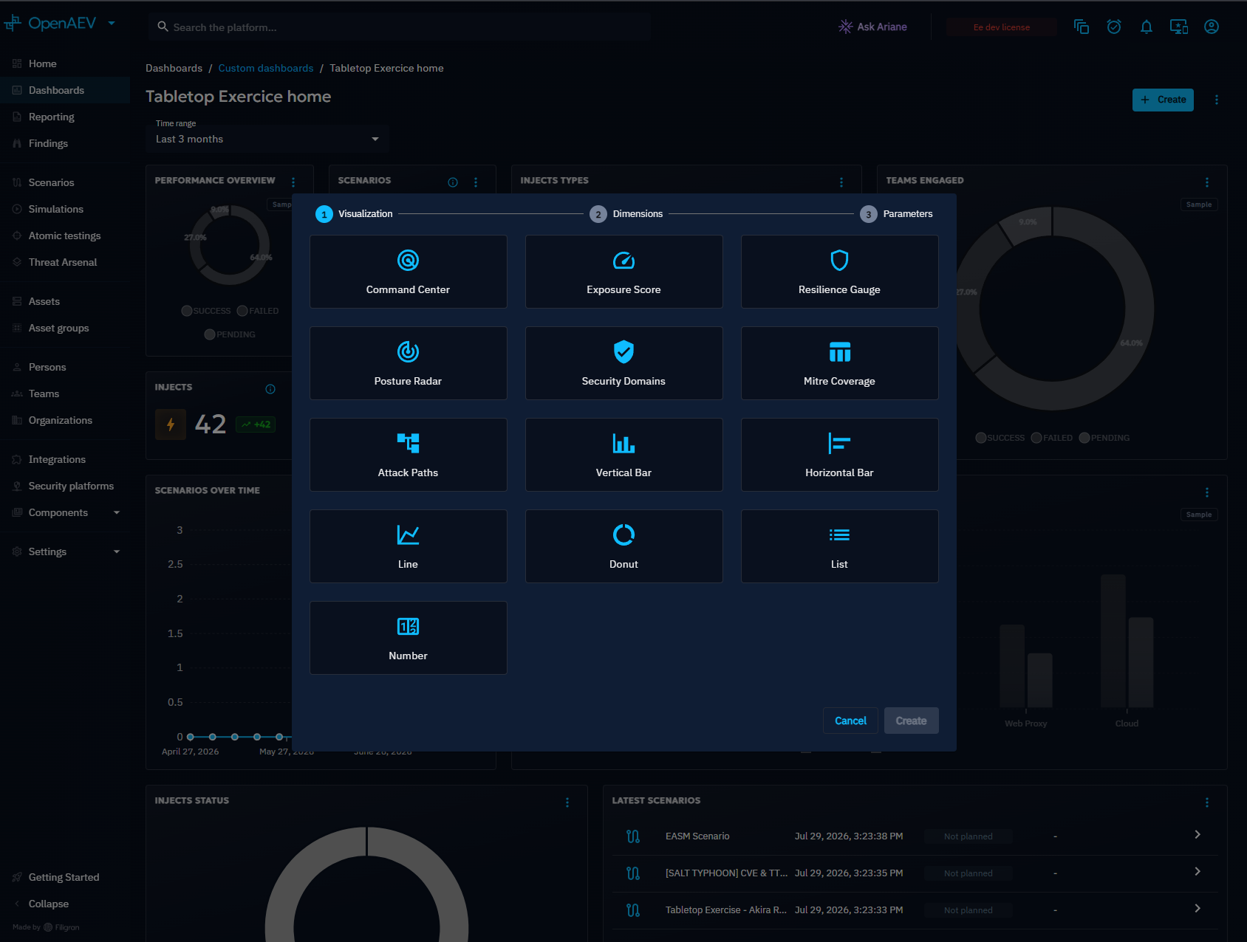
Task: Click the EASM Scenario row icon
Action: pos(633,836)
